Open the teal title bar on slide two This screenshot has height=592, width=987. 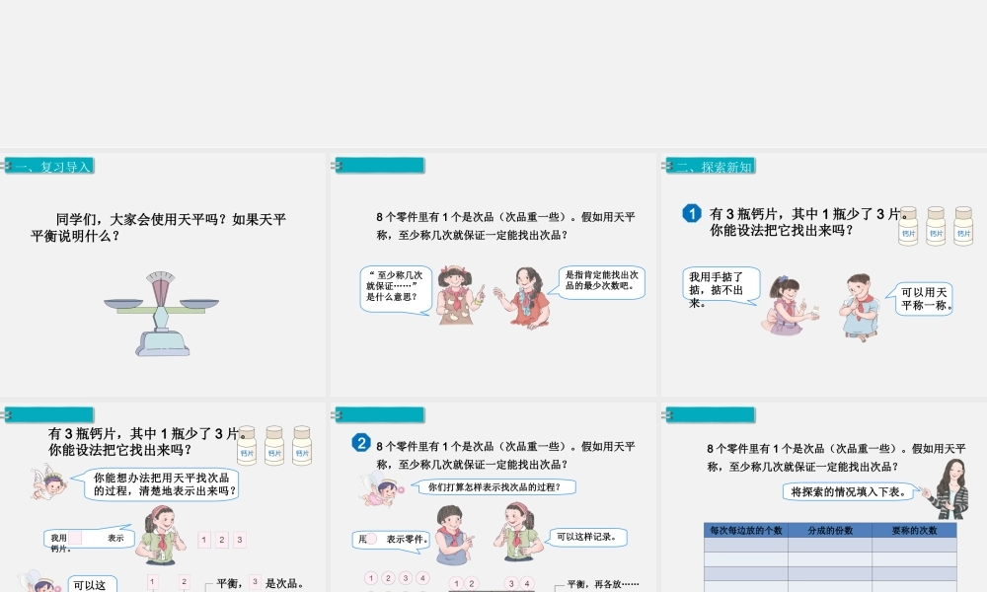380,165
